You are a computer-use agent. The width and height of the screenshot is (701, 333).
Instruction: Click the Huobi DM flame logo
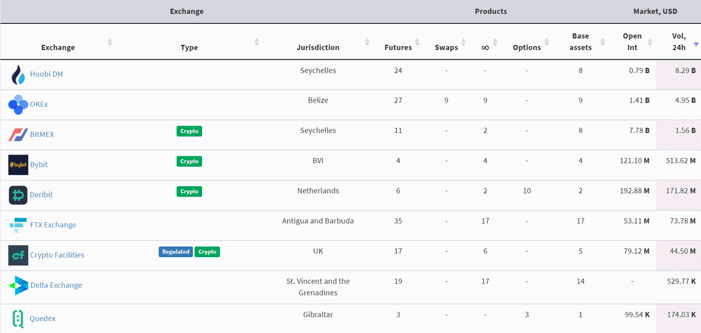click(18, 75)
